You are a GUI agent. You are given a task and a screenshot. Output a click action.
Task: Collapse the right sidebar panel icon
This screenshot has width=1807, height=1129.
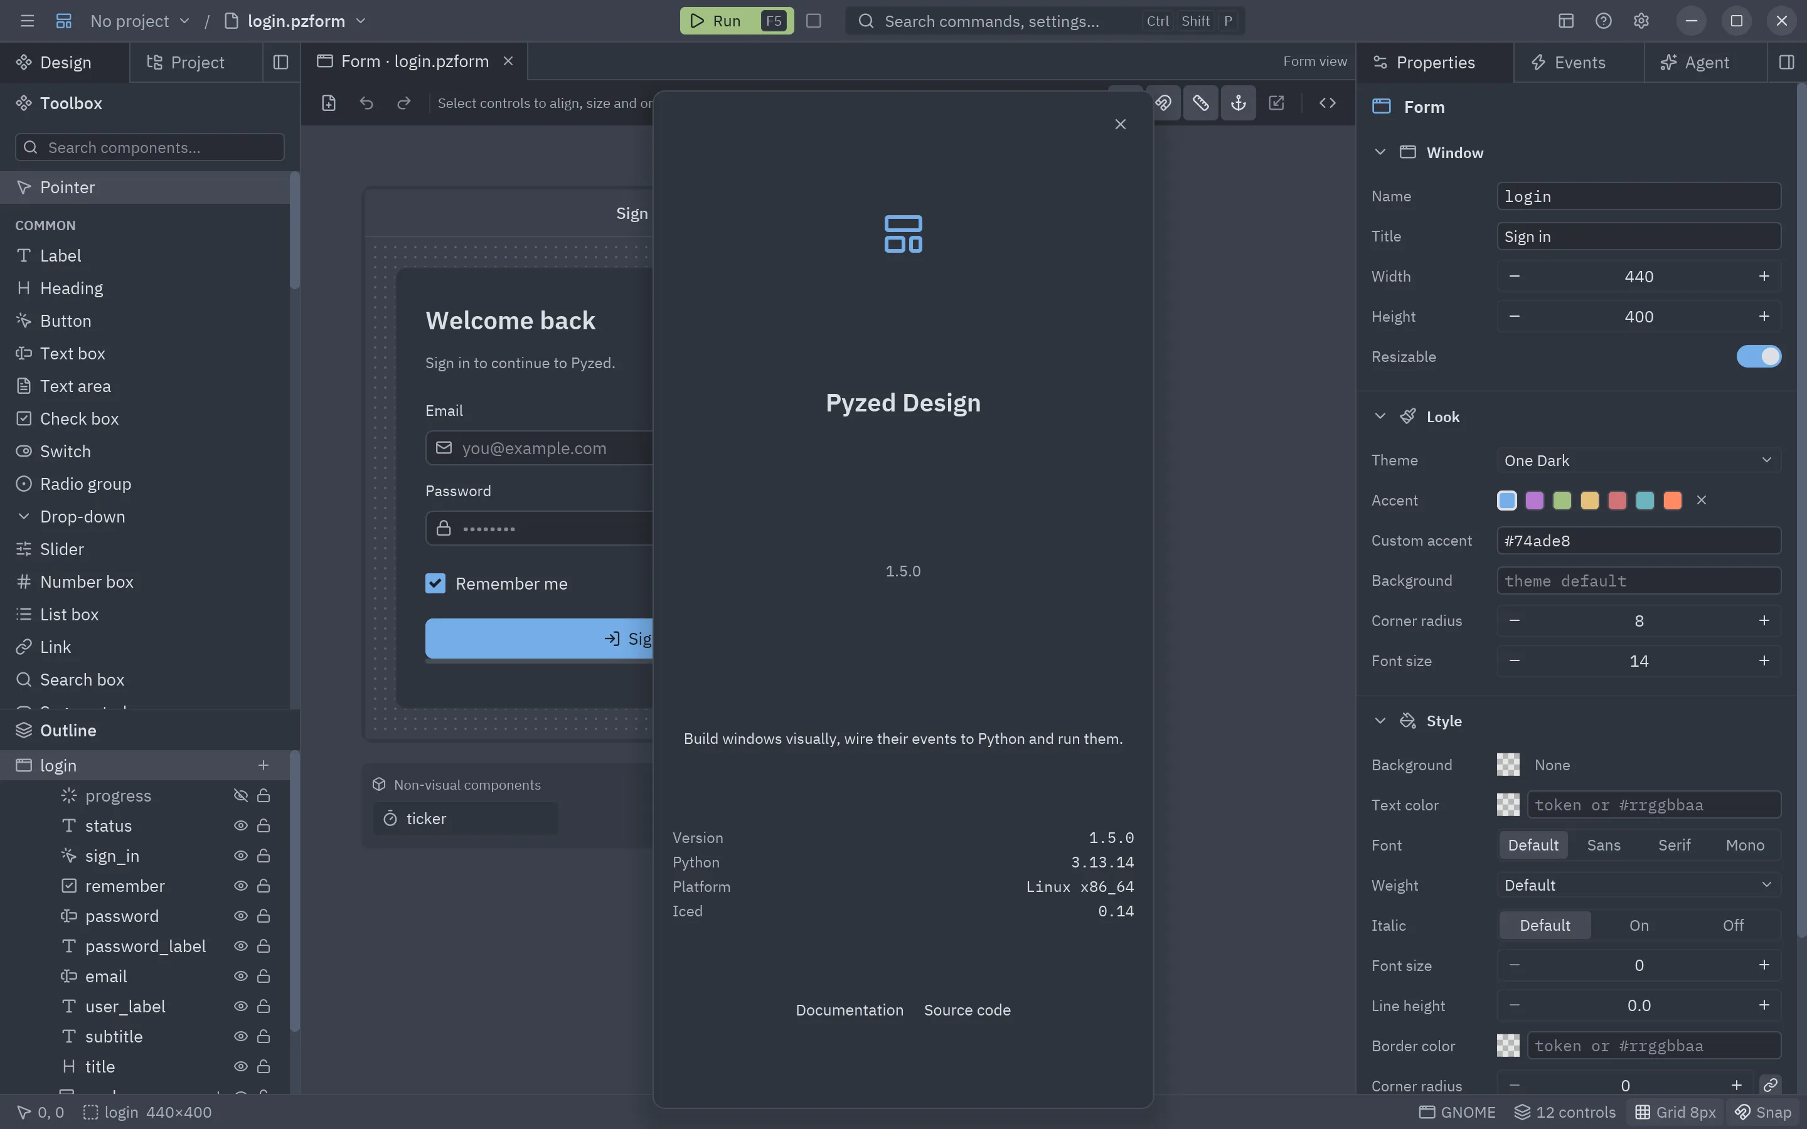(1786, 62)
